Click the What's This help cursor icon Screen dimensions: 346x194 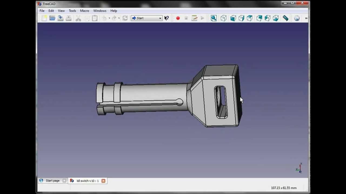coord(167,18)
